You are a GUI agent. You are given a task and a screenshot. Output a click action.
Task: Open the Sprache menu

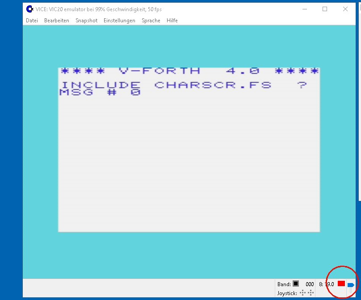pyautogui.click(x=151, y=21)
